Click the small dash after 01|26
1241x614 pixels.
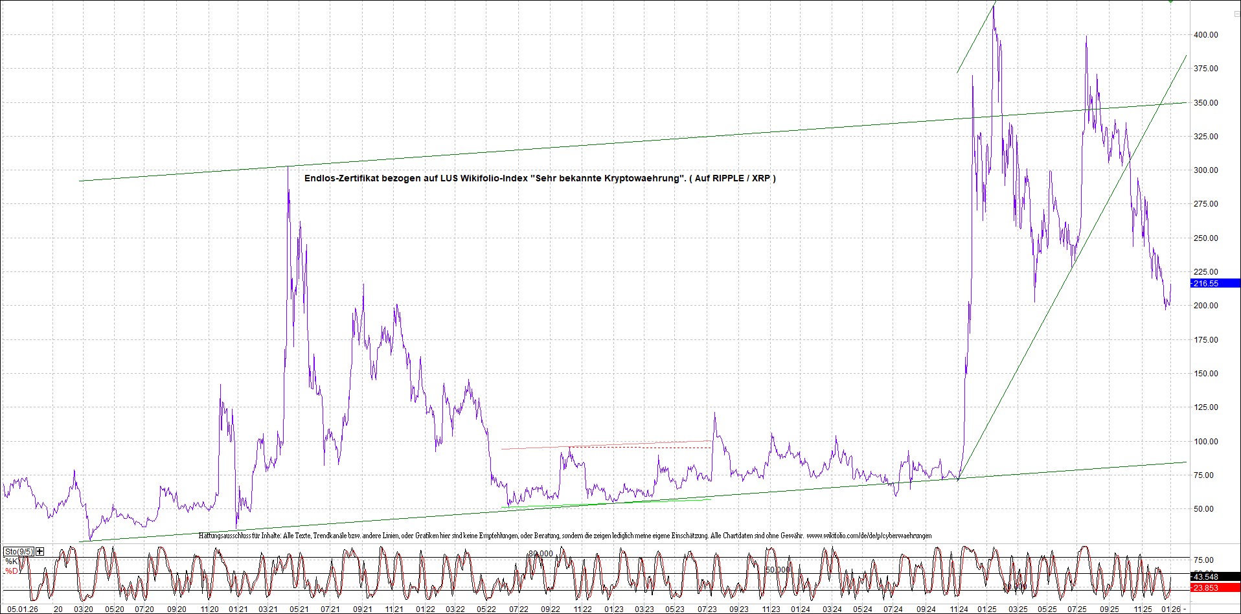pos(1185,609)
